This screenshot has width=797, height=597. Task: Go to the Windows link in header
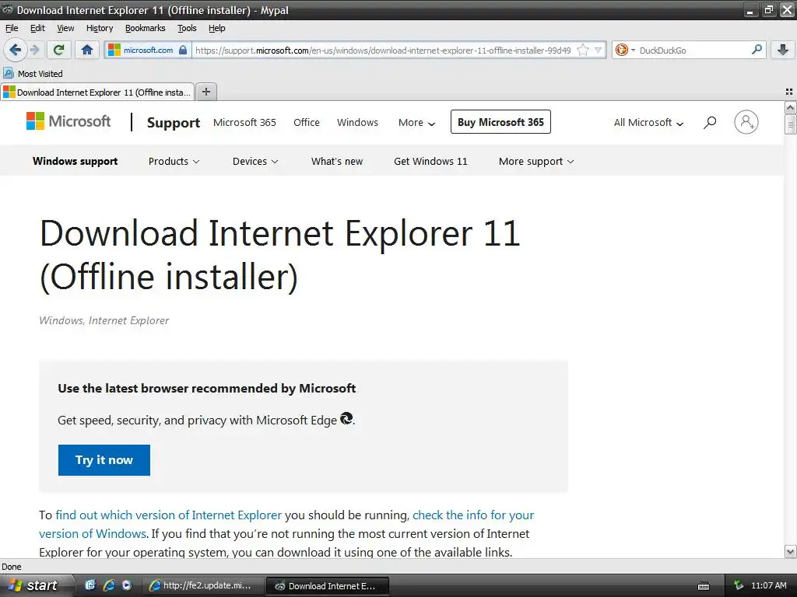point(357,122)
